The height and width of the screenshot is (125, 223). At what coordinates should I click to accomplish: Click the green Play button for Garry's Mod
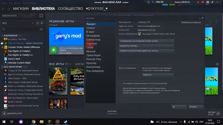coord(54,50)
